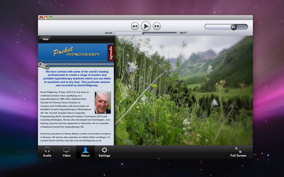
Task: Click David Ridgeway's portrait photo
Action: coord(103,102)
